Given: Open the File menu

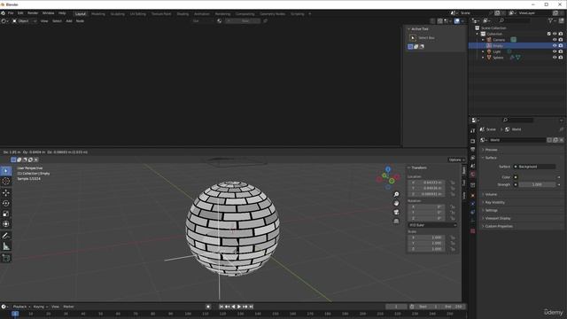Looking at the screenshot, I should [11, 13].
